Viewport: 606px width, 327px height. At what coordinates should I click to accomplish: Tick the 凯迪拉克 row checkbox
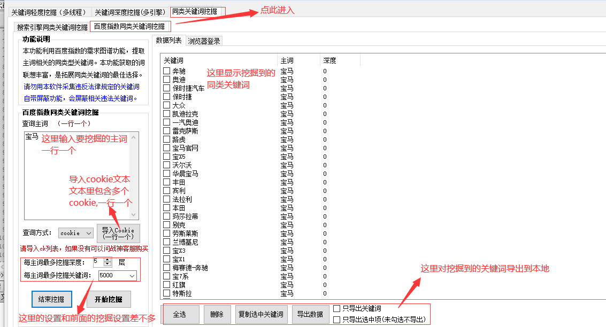[x=166, y=113]
